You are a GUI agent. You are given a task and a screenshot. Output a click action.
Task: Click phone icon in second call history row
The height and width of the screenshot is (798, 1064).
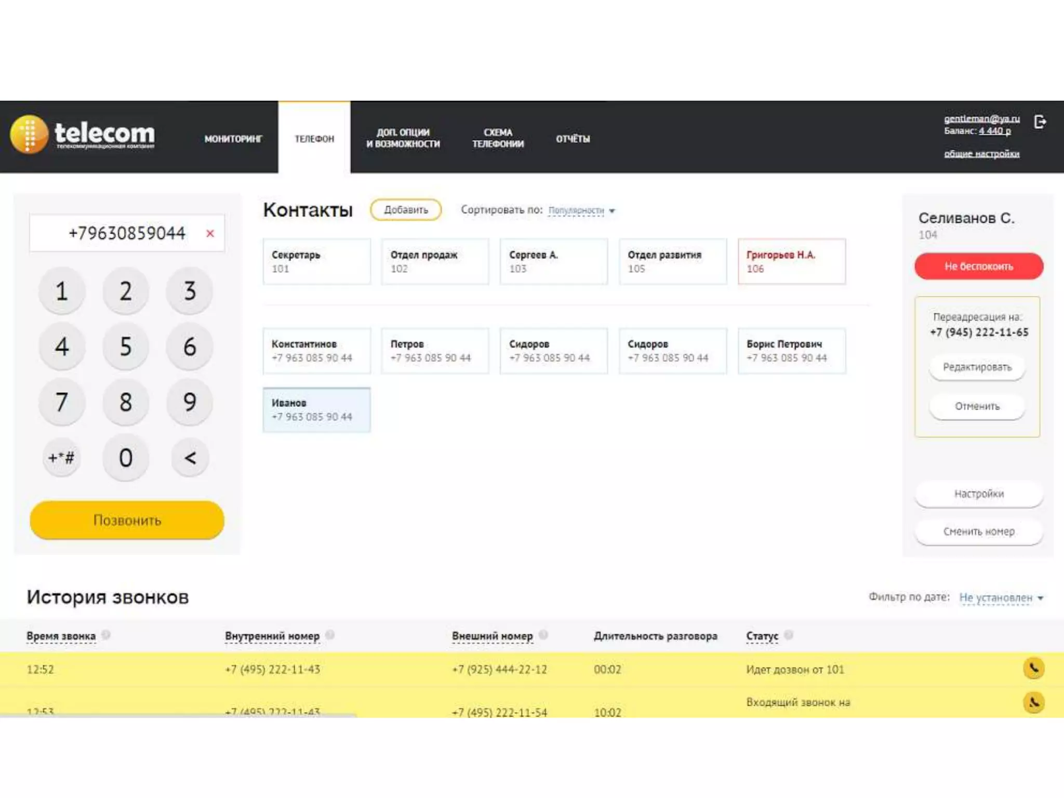point(1033,702)
